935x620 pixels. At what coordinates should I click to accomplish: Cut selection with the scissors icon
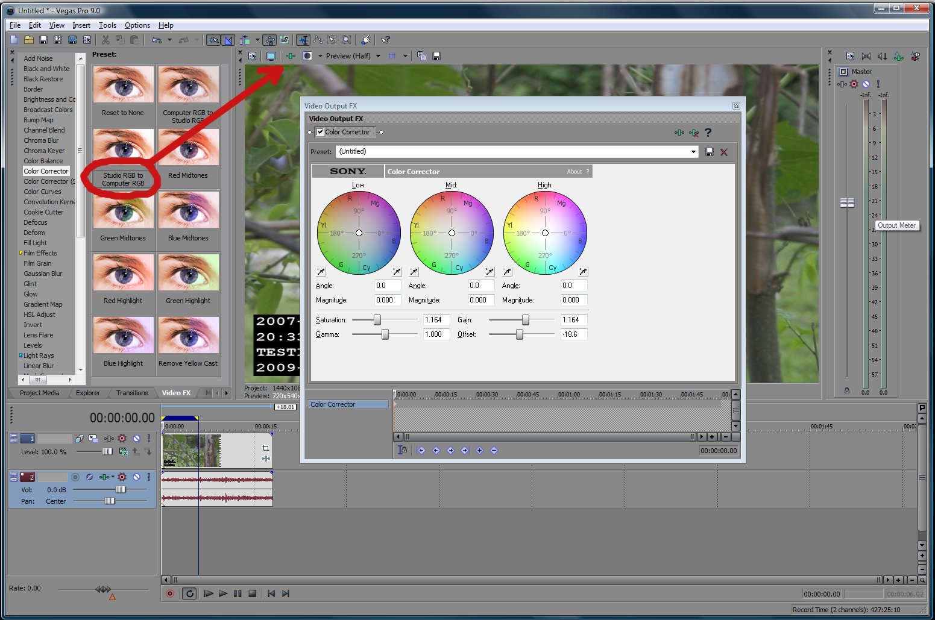pyautogui.click(x=105, y=40)
